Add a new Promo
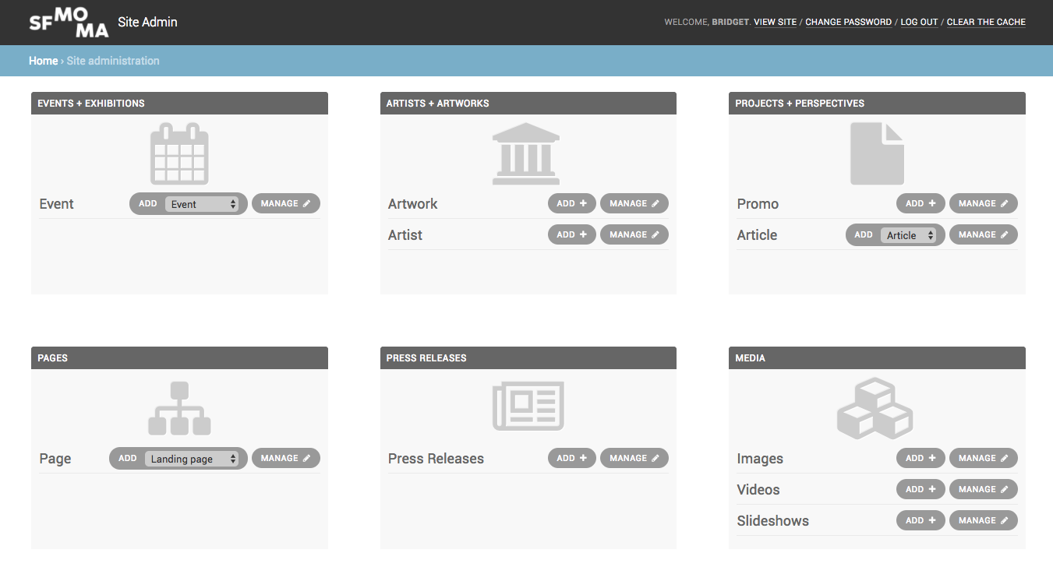The width and height of the screenshot is (1053, 567). click(920, 204)
